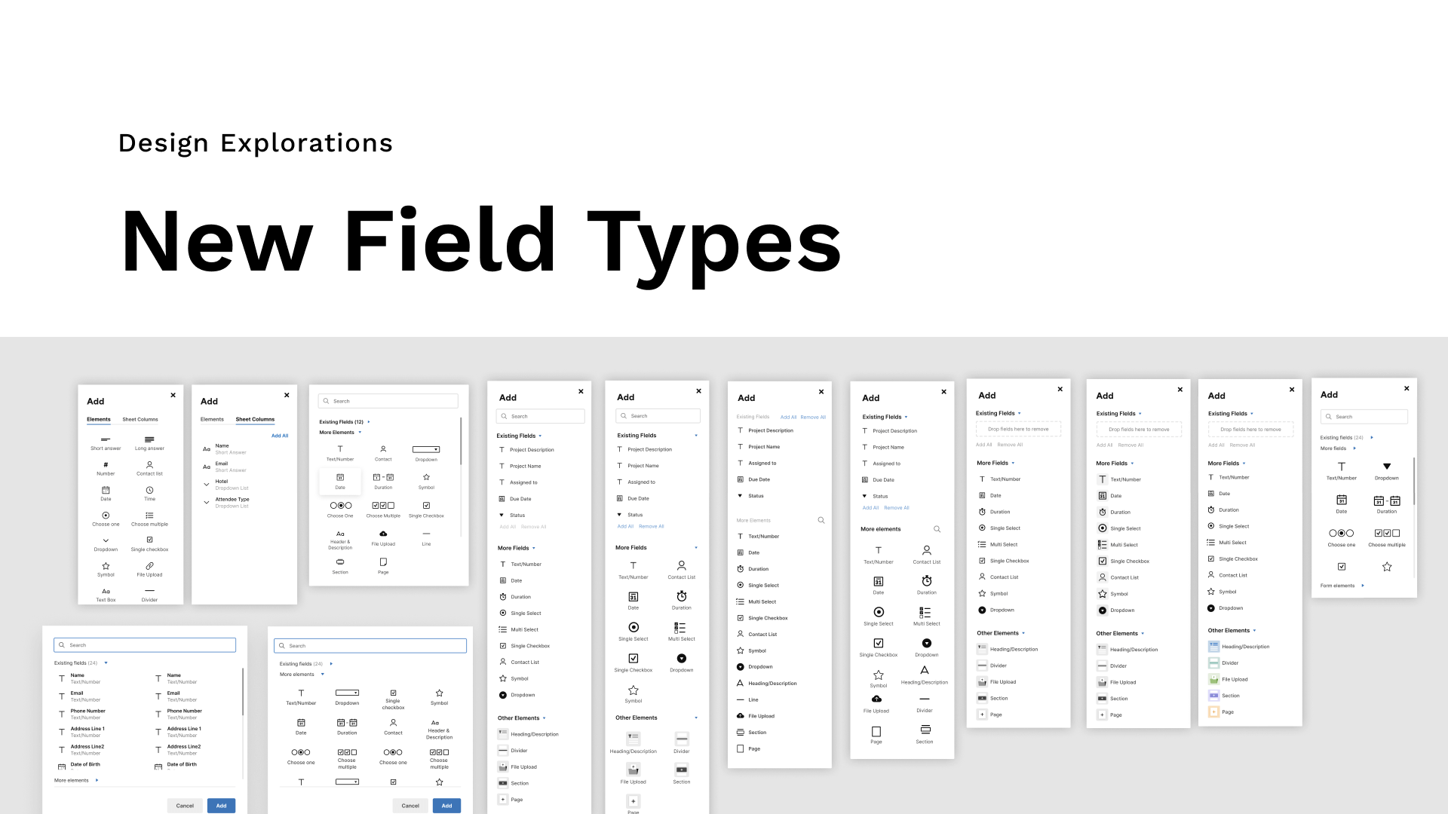Click Add All above the Name column
The height and width of the screenshot is (814, 1448).
pyautogui.click(x=280, y=436)
